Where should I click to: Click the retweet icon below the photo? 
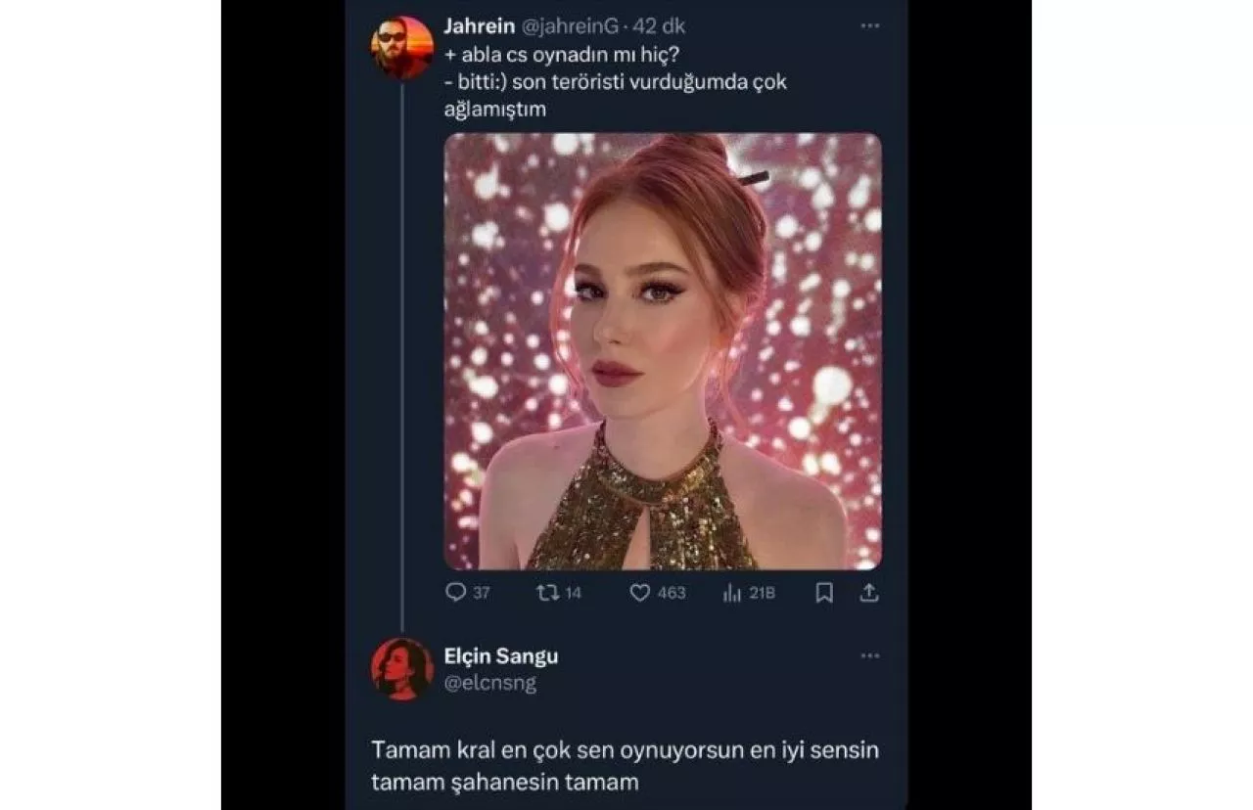(x=544, y=592)
